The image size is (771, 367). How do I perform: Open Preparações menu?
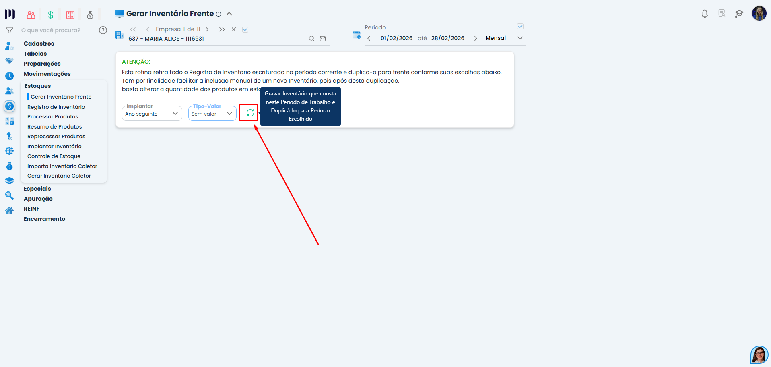coord(42,64)
